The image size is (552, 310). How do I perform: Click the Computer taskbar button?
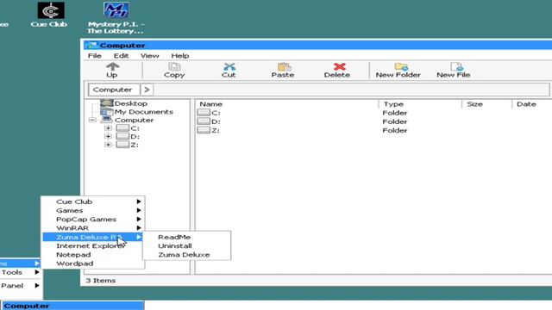(x=72, y=306)
